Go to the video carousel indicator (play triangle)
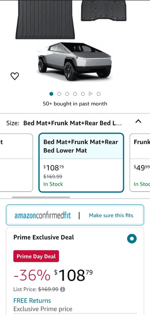150x315 pixels. (x=91, y=94)
